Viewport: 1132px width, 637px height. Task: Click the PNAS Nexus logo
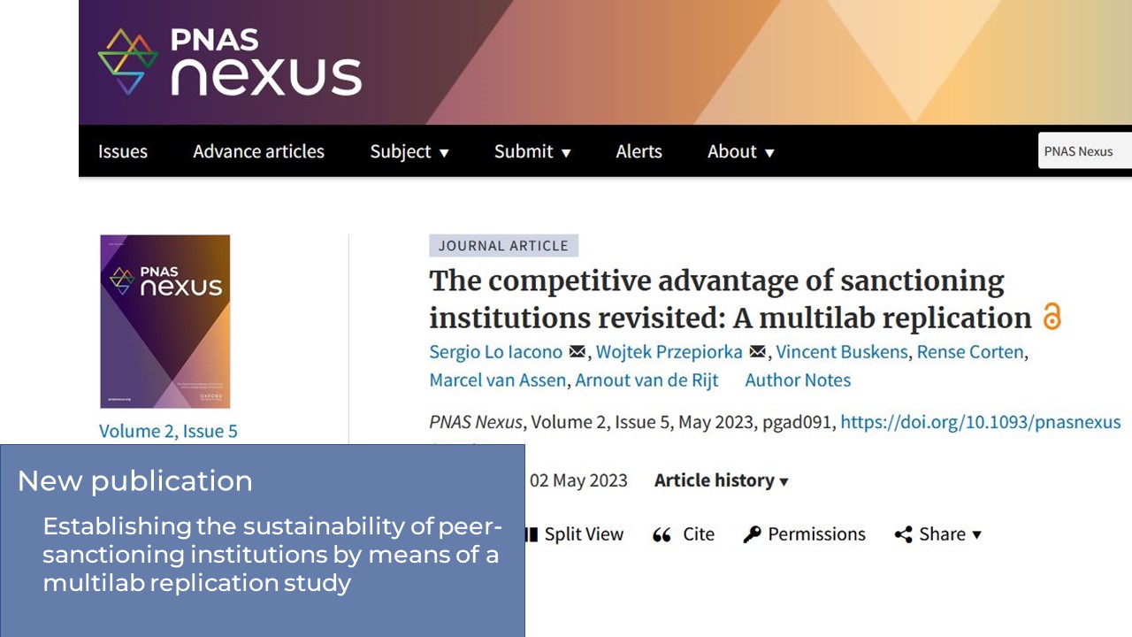[230, 62]
